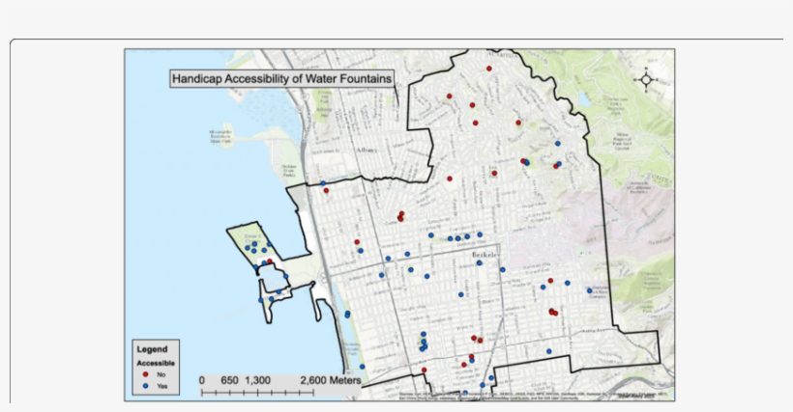Click the 'Accessible' legend label
Screen dimensions: 793x412
pyautogui.click(x=156, y=363)
